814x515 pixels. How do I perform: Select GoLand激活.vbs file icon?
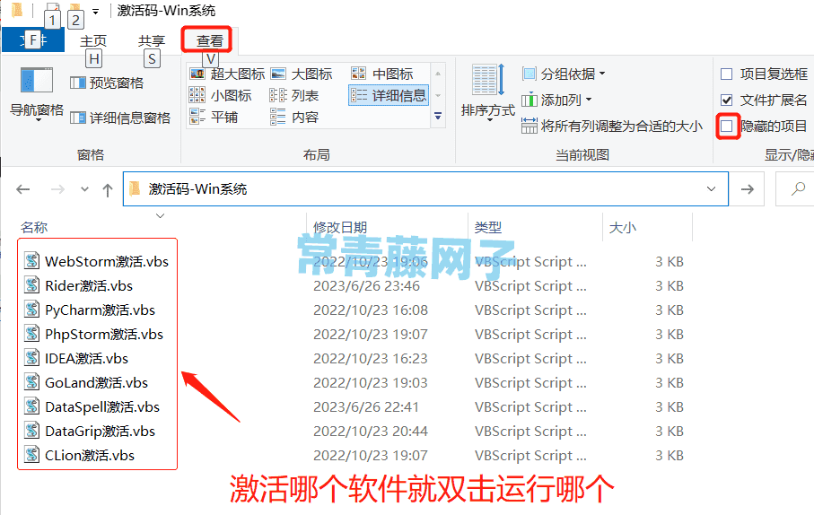(x=31, y=382)
